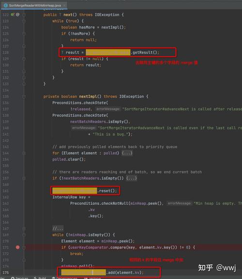Close the SortMergeReaderWithMinHeap.java tab
Viewport: 242px width, 279px height.
pyautogui.click(x=64, y=5)
